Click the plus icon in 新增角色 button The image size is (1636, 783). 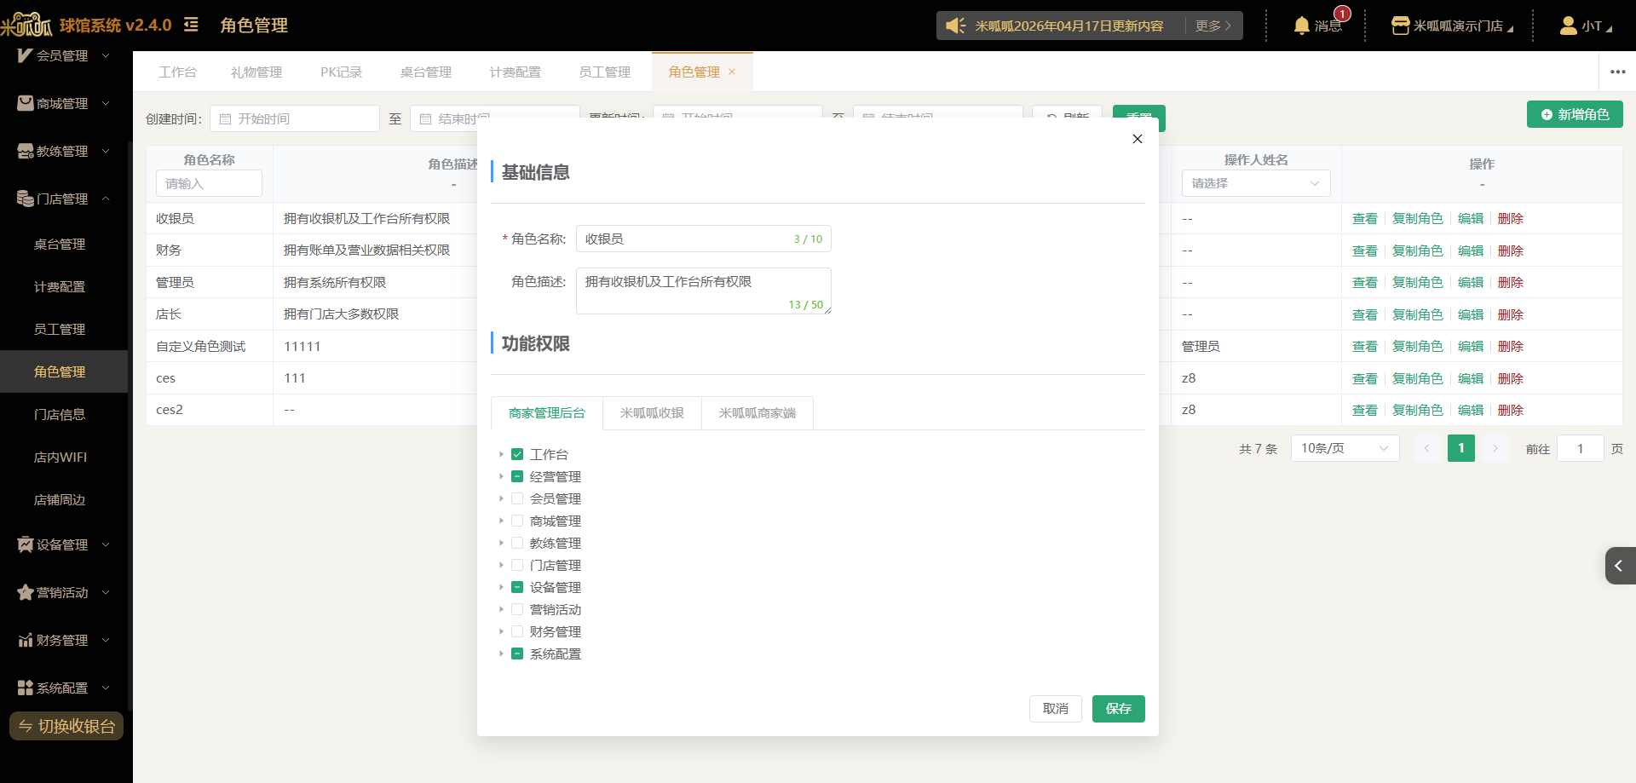click(1547, 114)
